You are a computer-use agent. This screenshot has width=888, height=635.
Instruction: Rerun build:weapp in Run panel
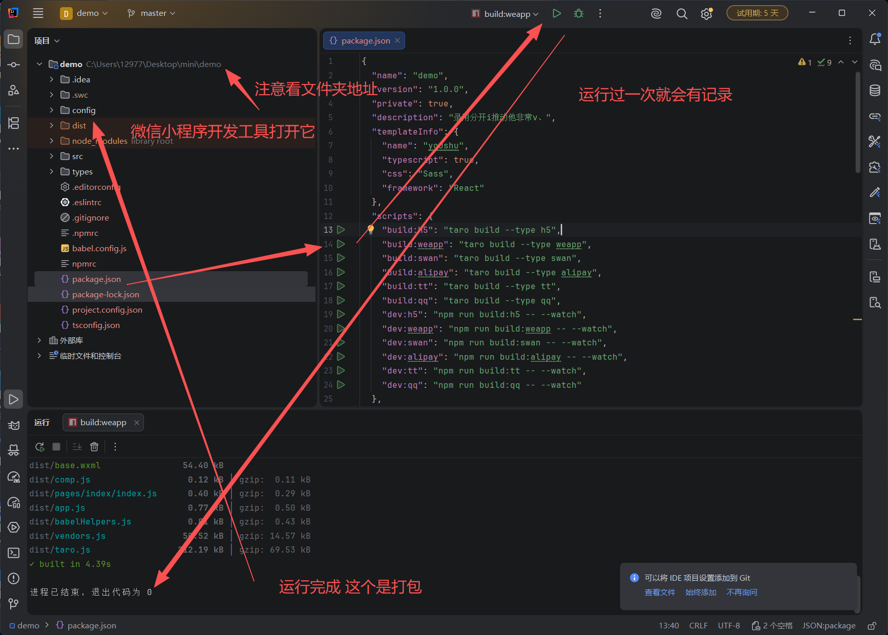[x=40, y=447]
